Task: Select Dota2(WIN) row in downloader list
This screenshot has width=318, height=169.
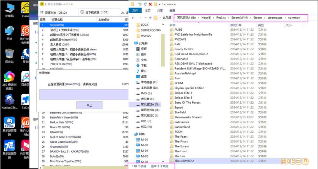Action: tap(84, 156)
